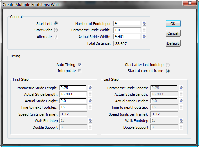Select the Start Left radio button
199x147 pixels.
point(56,23)
